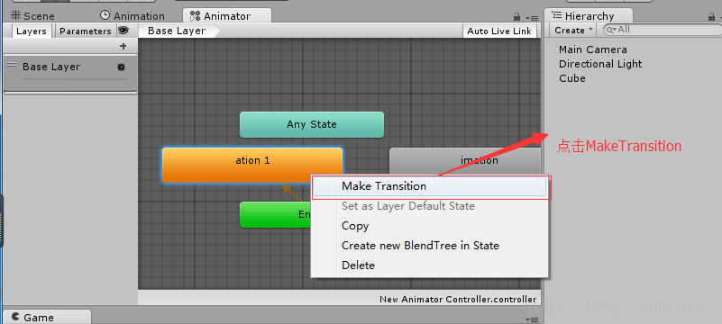
Task: Click the Hierarchy search input field
Action: tap(662, 30)
